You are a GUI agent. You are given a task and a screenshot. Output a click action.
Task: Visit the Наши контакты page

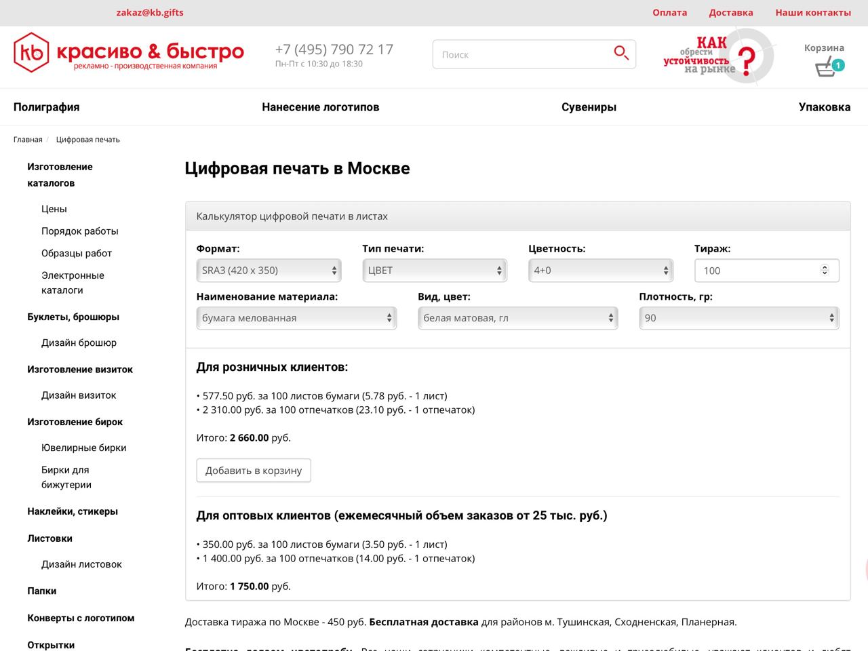813,12
